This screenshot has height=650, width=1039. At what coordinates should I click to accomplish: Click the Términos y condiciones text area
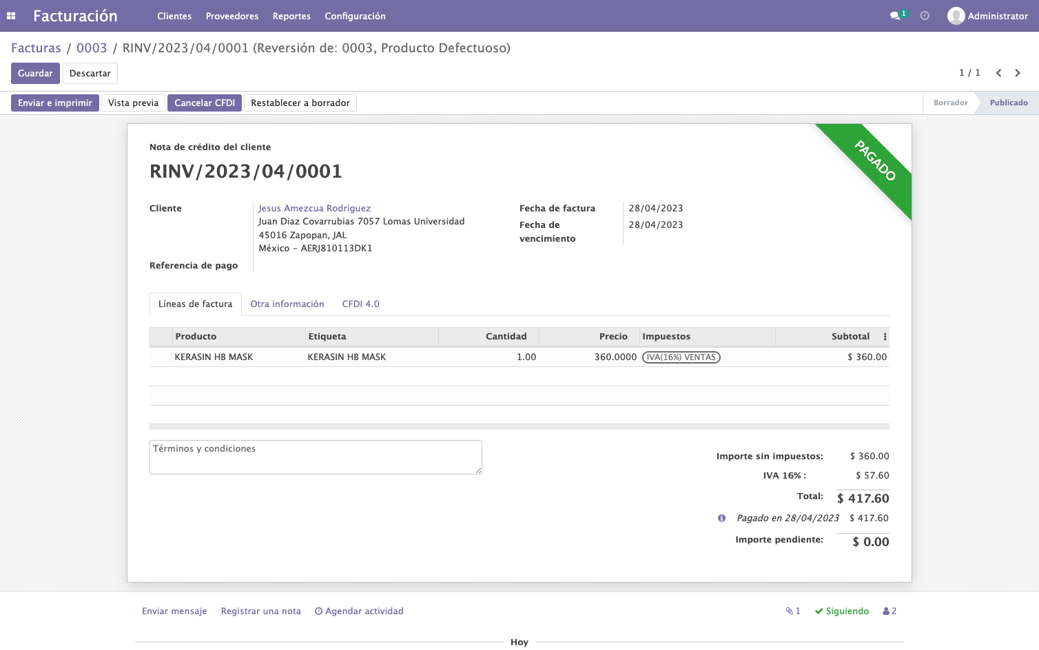(316, 457)
